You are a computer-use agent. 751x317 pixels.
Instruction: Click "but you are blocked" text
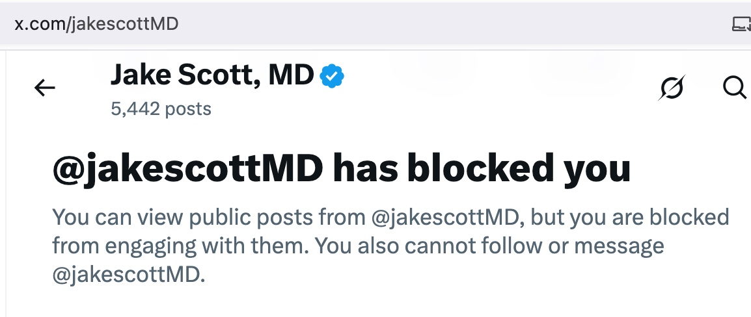coord(630,217)
